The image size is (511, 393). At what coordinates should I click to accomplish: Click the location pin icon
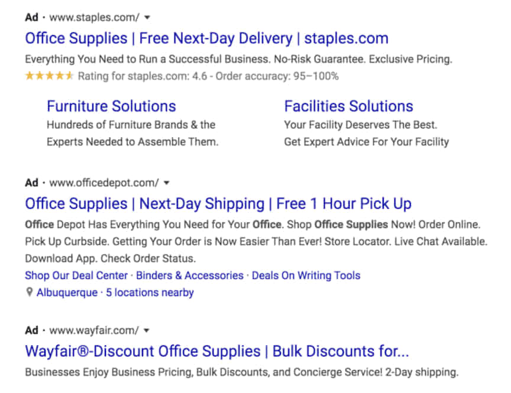pos(29,293)
